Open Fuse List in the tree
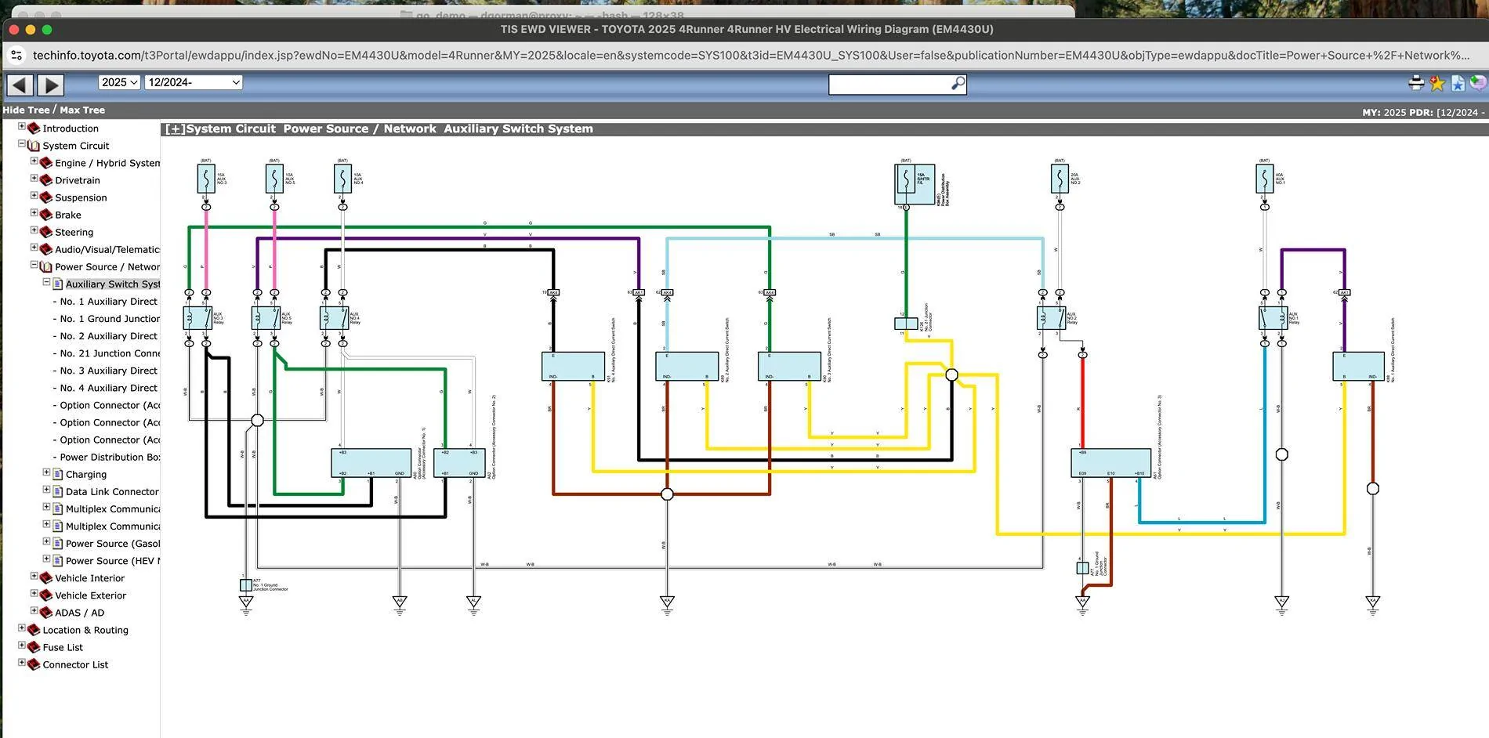The image size is (1489, 738). [x=63, y=647]
